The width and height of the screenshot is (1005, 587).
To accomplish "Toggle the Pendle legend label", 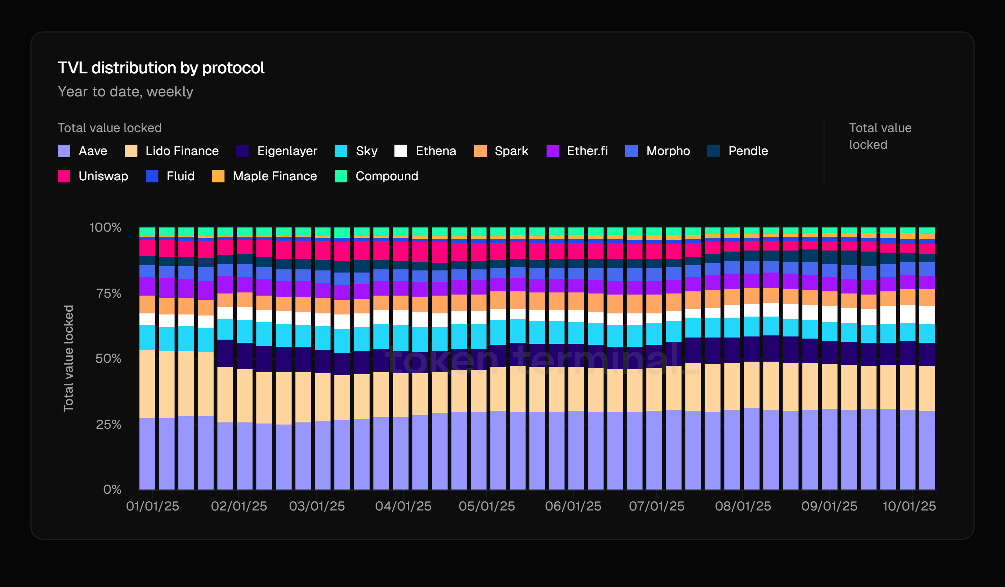I will 748,151.
